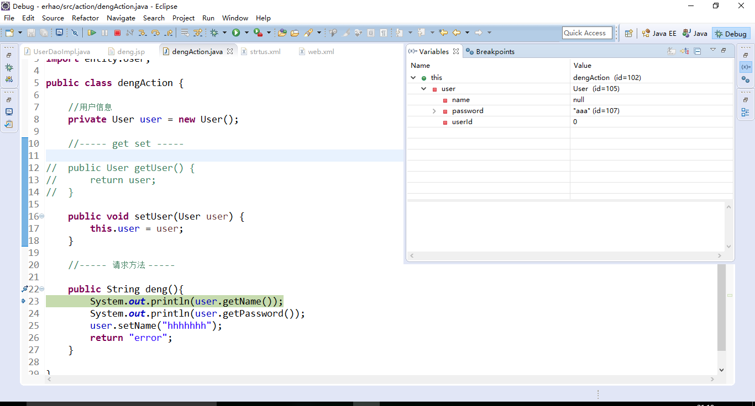755x406 pixels.
Task: Click the green Run launch icon
Action: pyautogui.click(x=236, y=33)
